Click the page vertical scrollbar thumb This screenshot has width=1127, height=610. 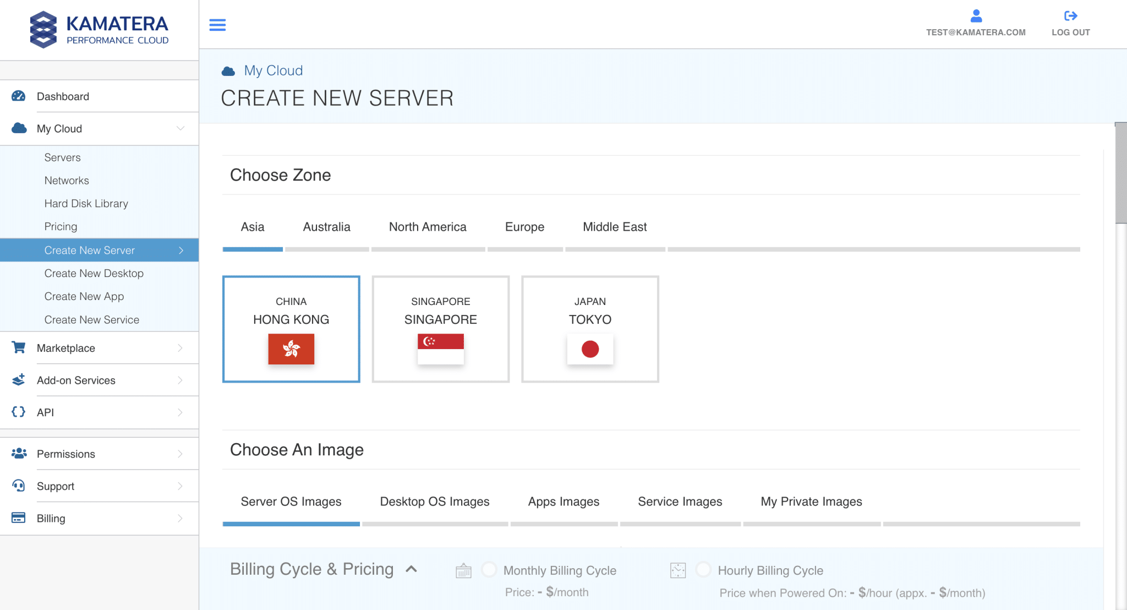[1120, 173]
